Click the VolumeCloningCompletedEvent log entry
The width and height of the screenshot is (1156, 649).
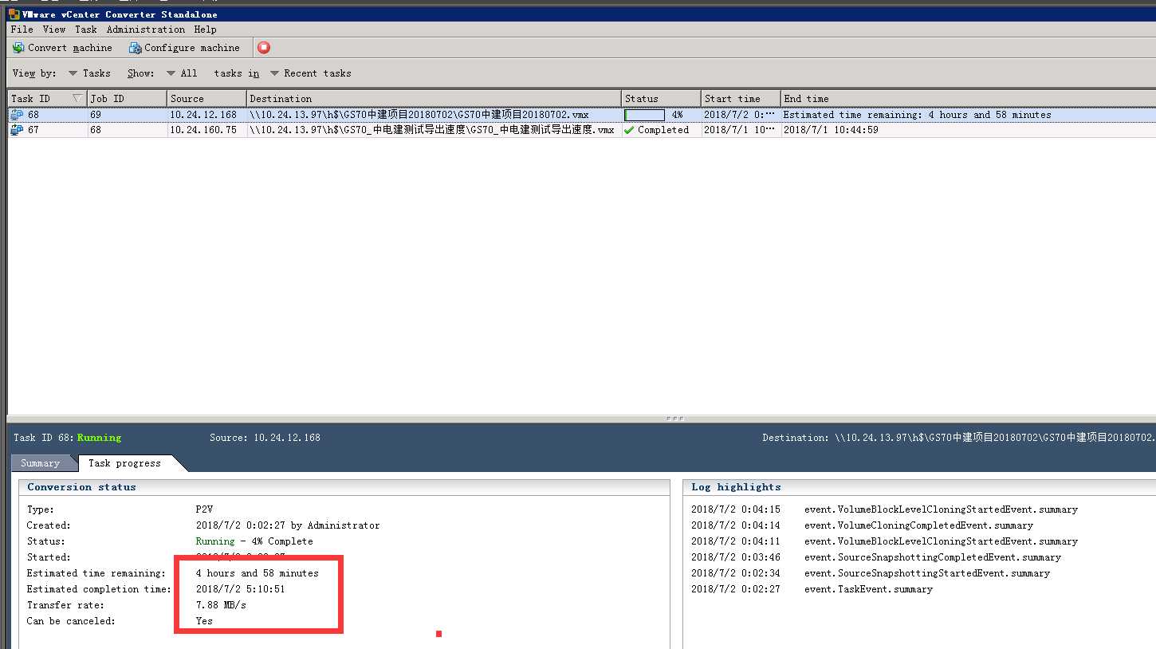tap(918, 525)
